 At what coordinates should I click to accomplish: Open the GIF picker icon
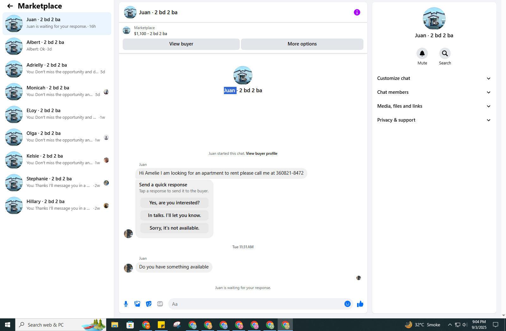160,304
